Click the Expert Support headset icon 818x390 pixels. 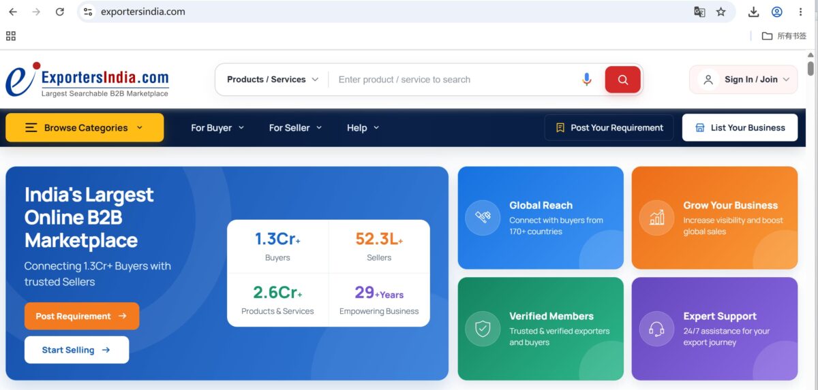656,329
